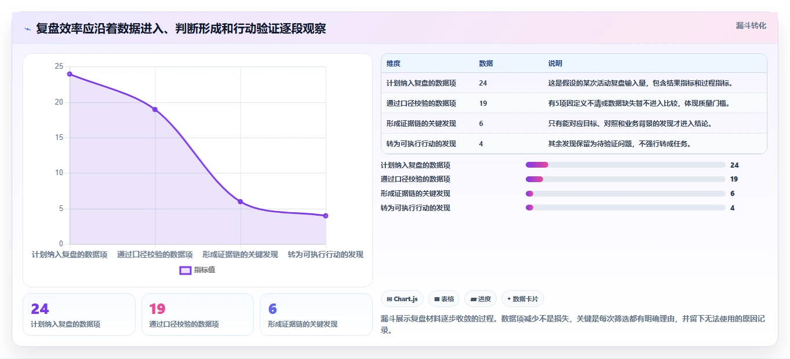Click progress bar for 通过口径校验的数据项

pyautogui.click(x=625, y=179)
